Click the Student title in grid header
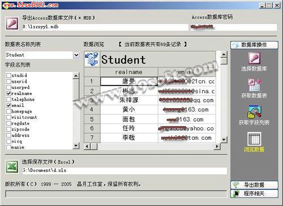This screenshot has width=283, height=206. (x=123, y=59)
